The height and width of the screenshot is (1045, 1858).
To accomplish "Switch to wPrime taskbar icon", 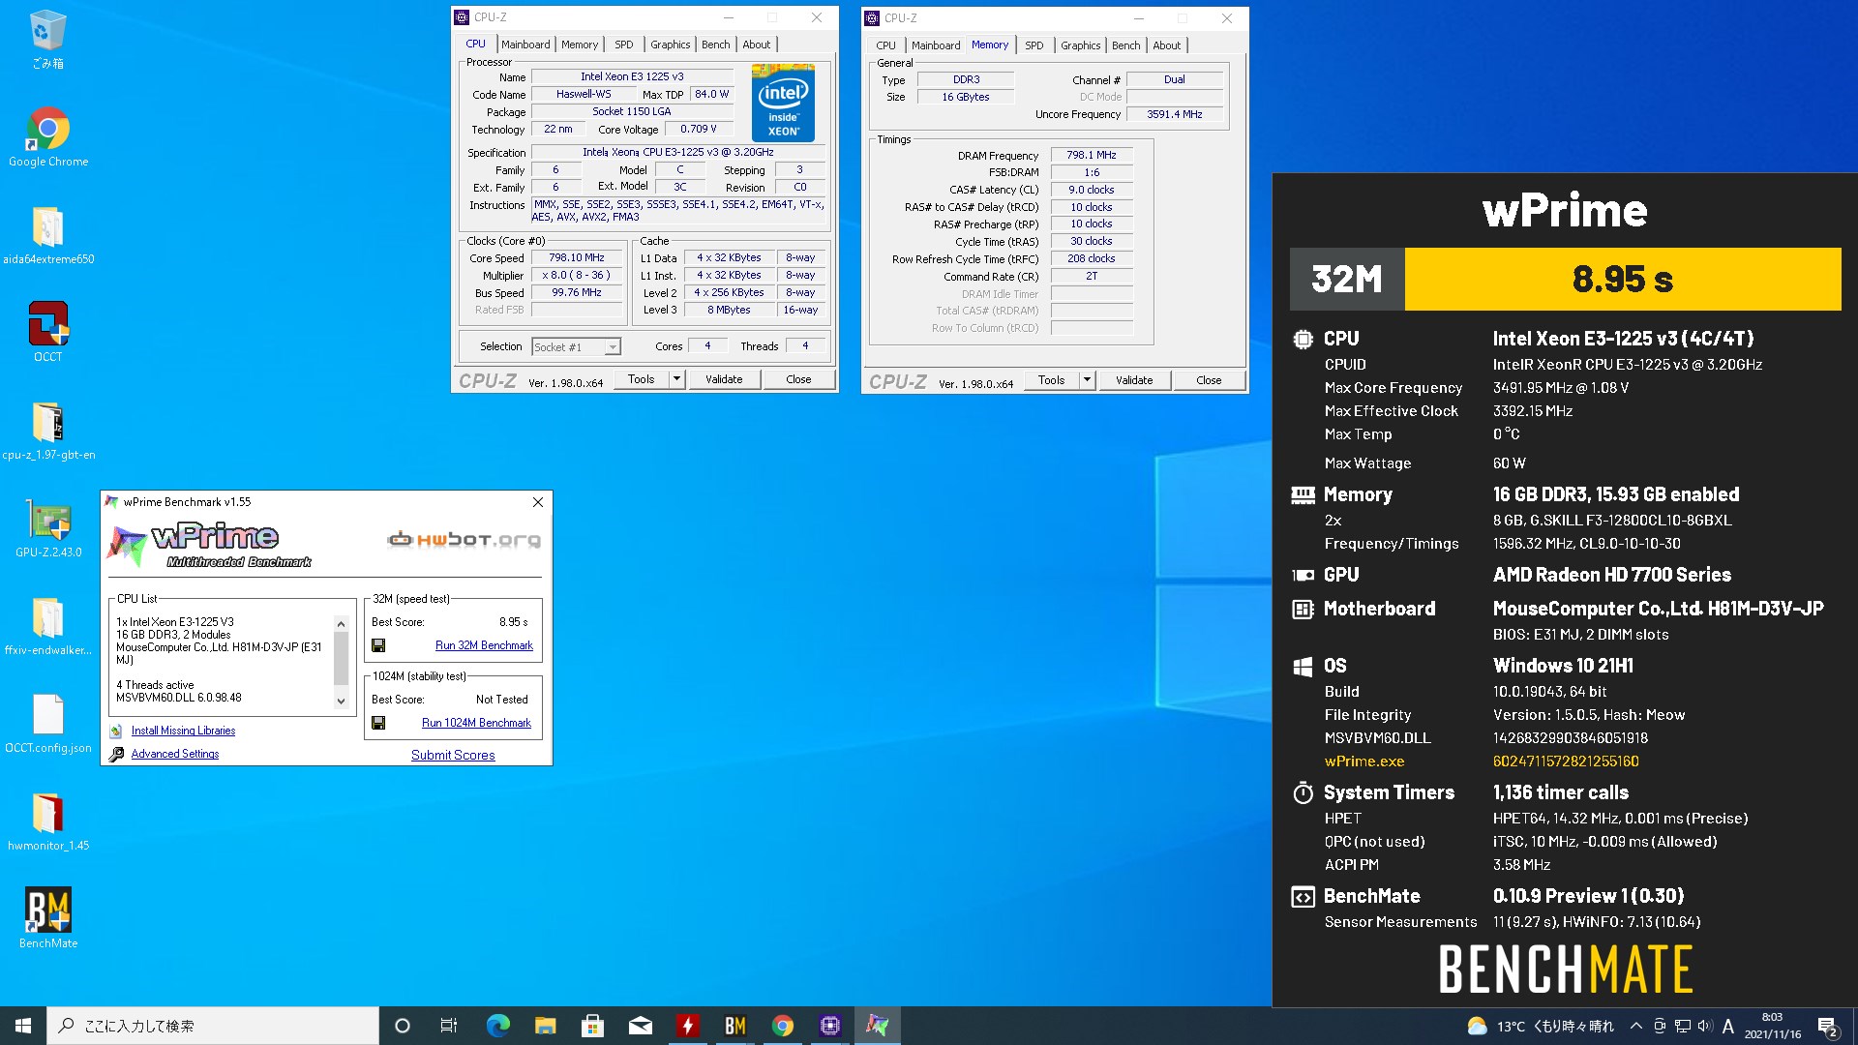I will pos(877,1026).
